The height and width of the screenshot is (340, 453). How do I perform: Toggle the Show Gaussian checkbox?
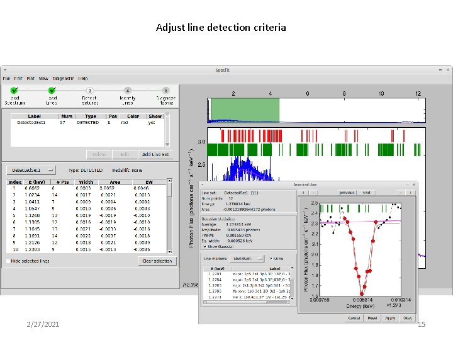[204, 247]
